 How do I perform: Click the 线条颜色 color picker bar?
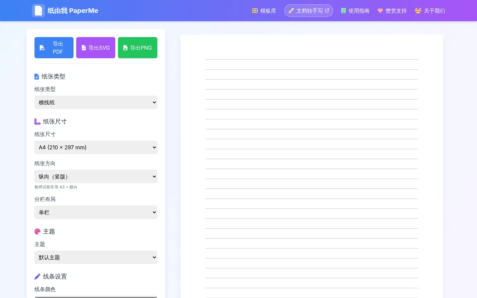point(96,297)
